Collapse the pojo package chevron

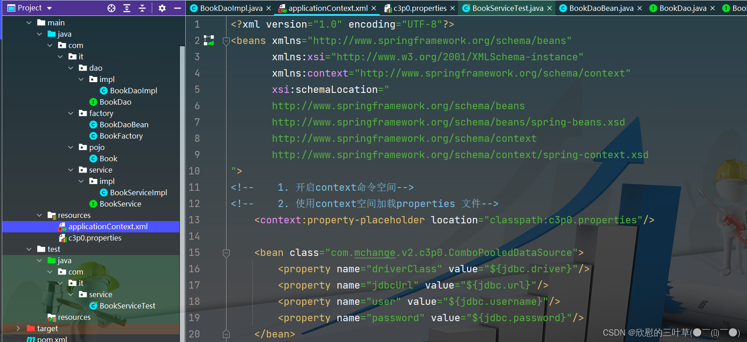[71, 147]
